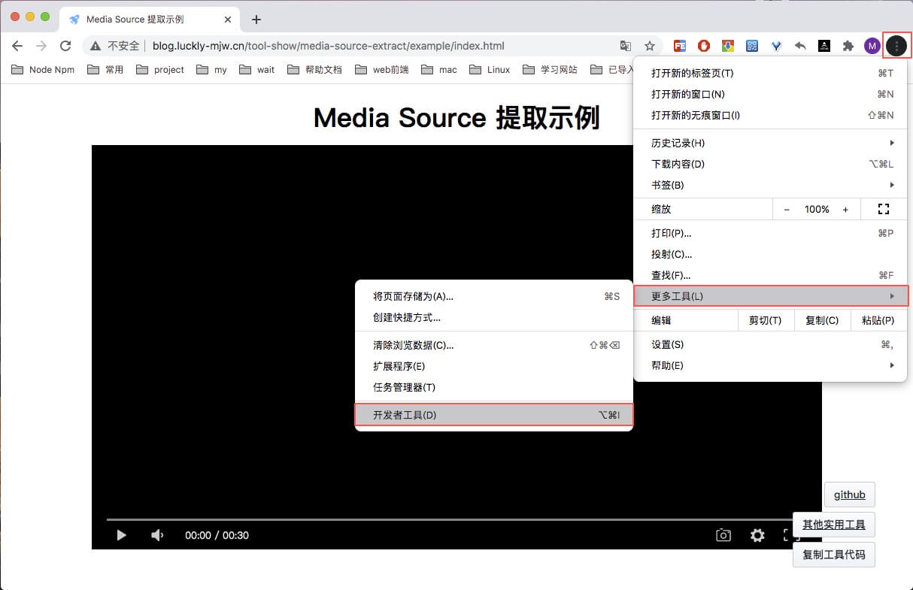Open 开发者工具(D) from the submenu
This screenshot has width=913, height=590.
tap(494, 415)
